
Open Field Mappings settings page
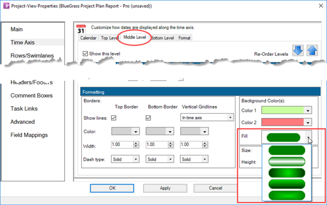29,135
